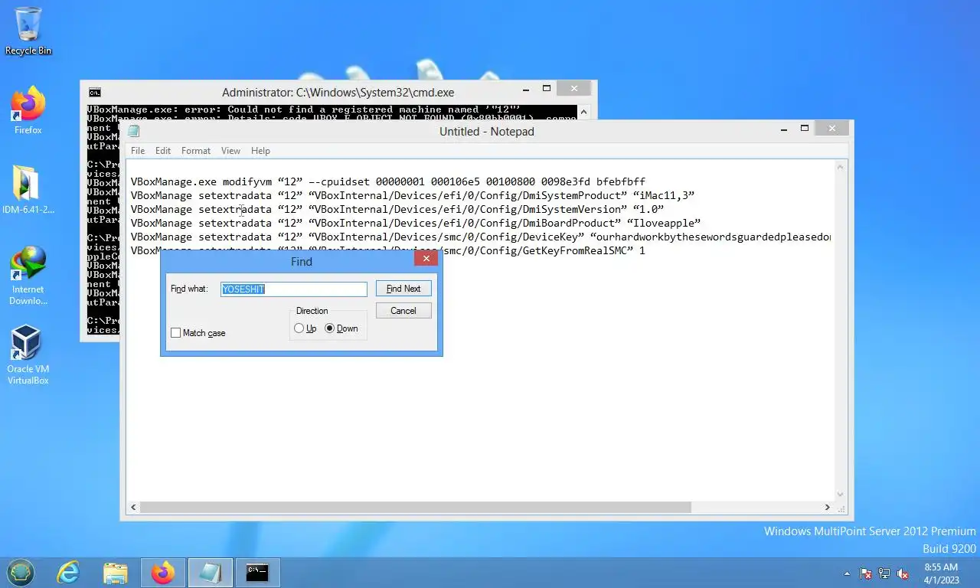
Task: Open Notepad View menu
Action: [x=230, y=151]
